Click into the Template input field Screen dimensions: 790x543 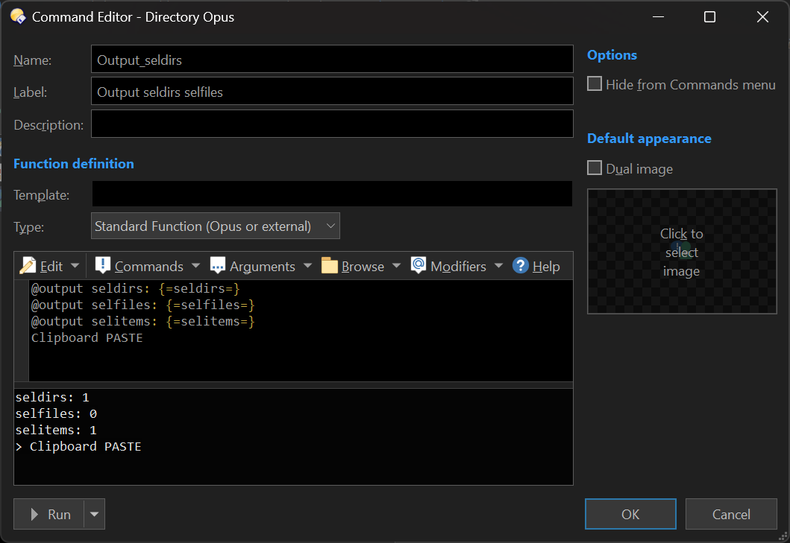click(x=332, y=194)
